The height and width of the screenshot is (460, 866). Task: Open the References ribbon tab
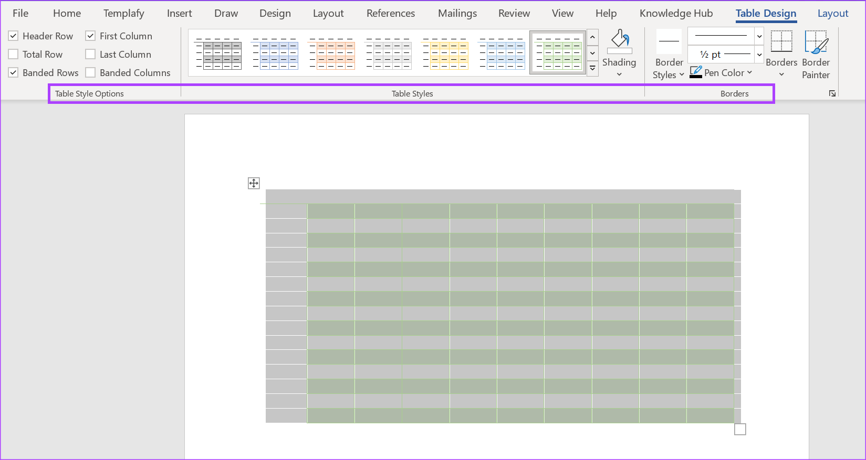click(390, 14)
